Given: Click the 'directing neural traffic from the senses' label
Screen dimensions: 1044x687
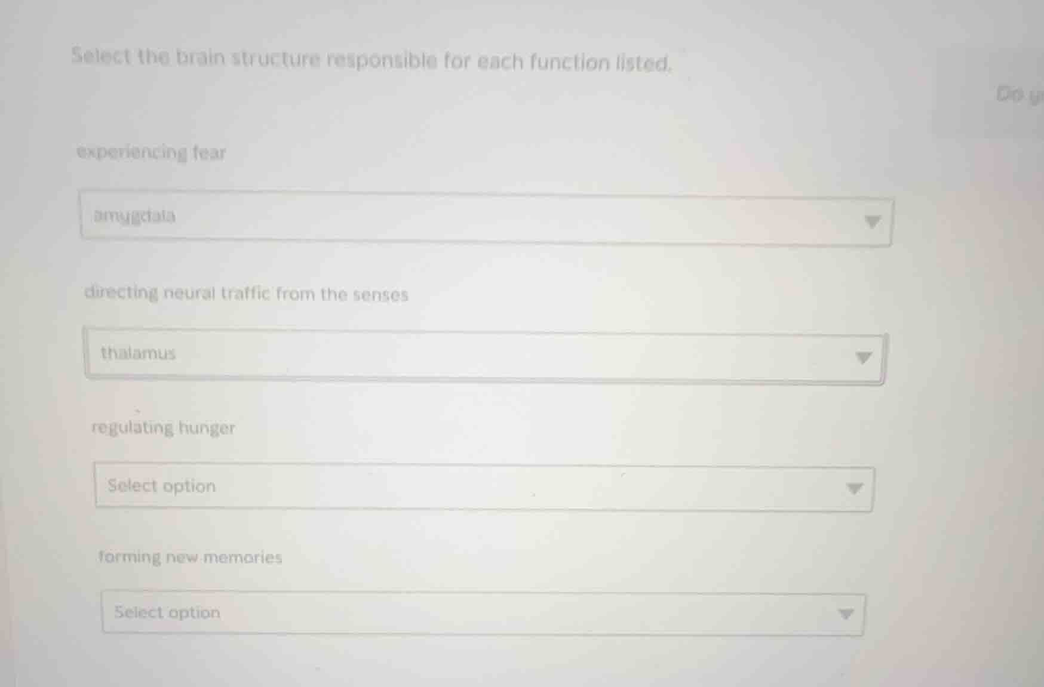Looking at the screenshot, I should pyautogui.click(x=246, y=294).
